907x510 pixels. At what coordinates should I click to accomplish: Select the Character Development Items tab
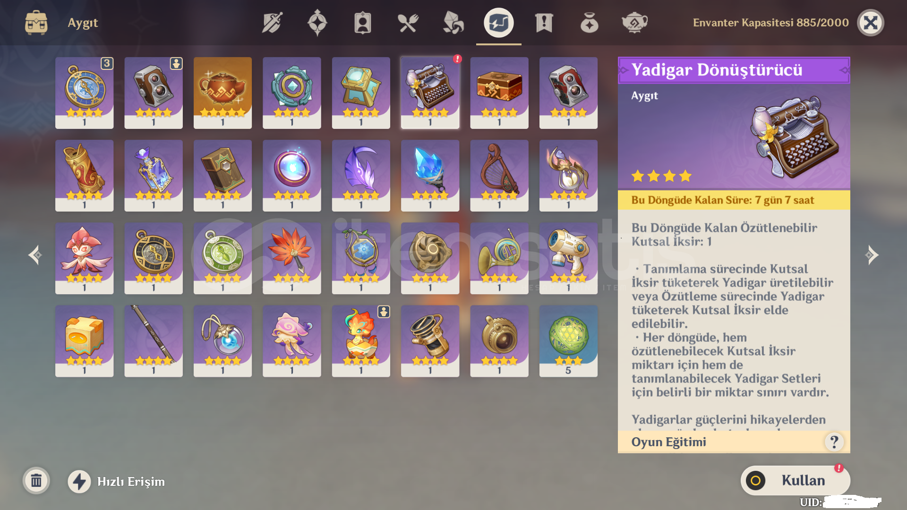363,23
